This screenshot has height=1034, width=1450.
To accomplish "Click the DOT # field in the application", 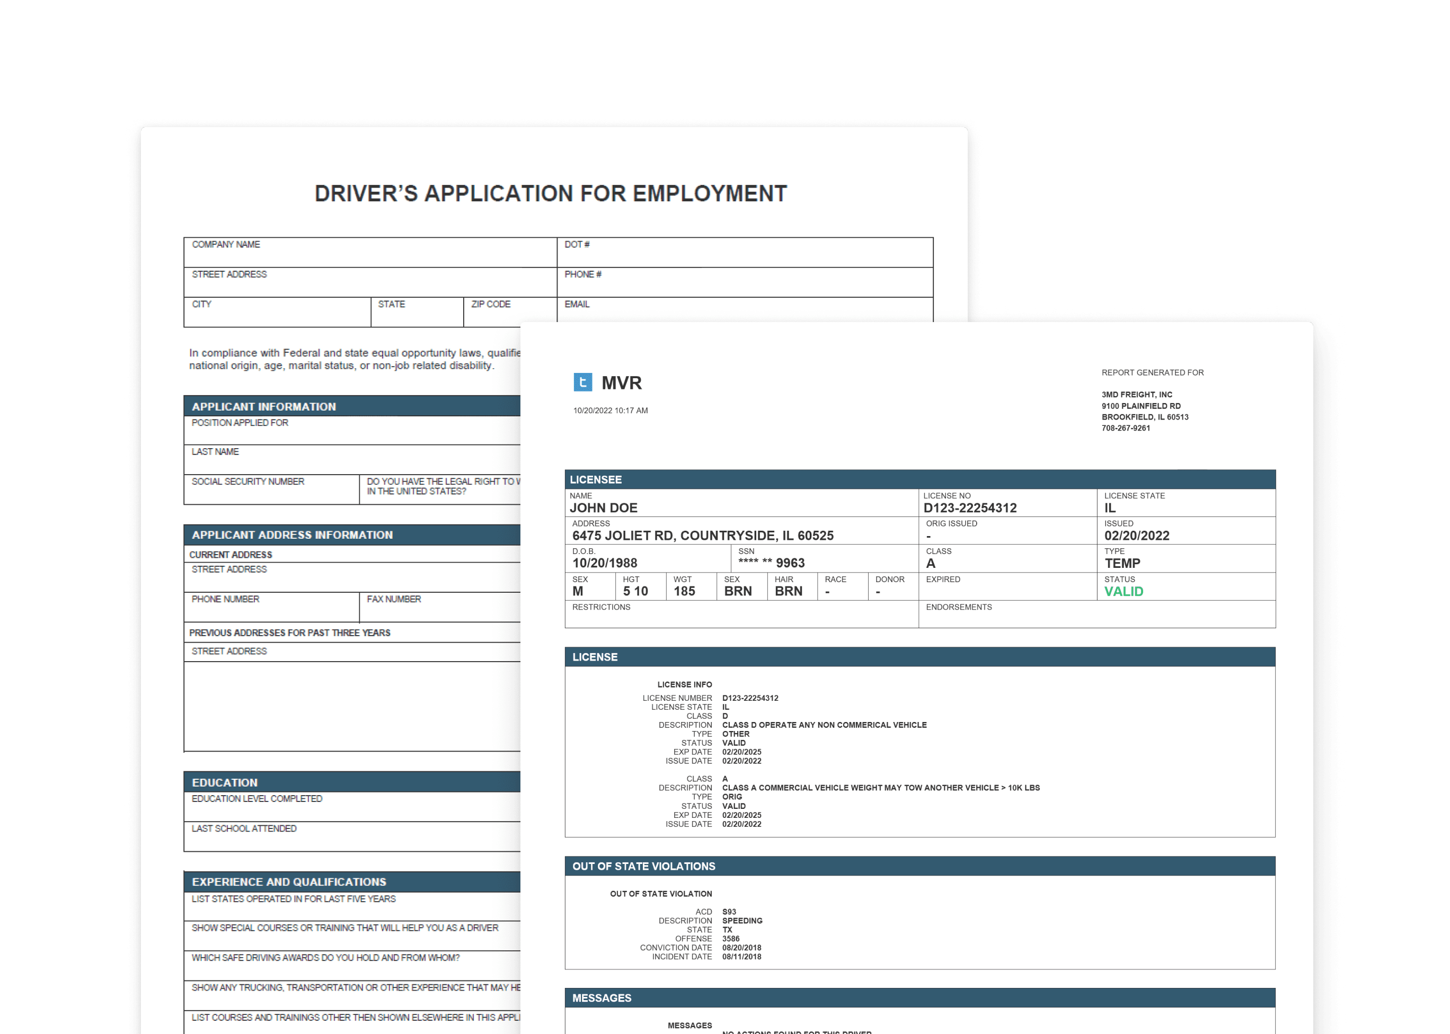I will 745,253.
